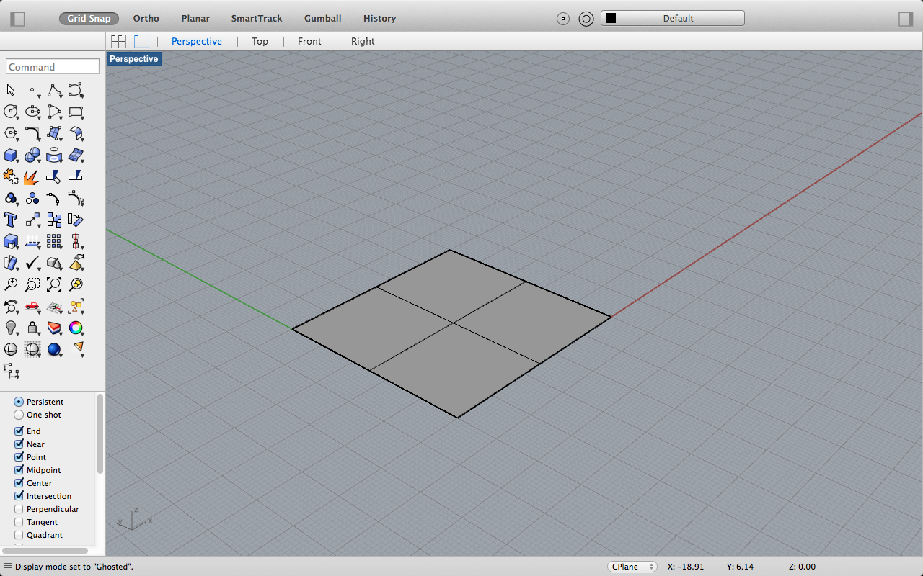Uncheck the Center object snap
This screenshot has height=576, width=923.
(19, 483)
